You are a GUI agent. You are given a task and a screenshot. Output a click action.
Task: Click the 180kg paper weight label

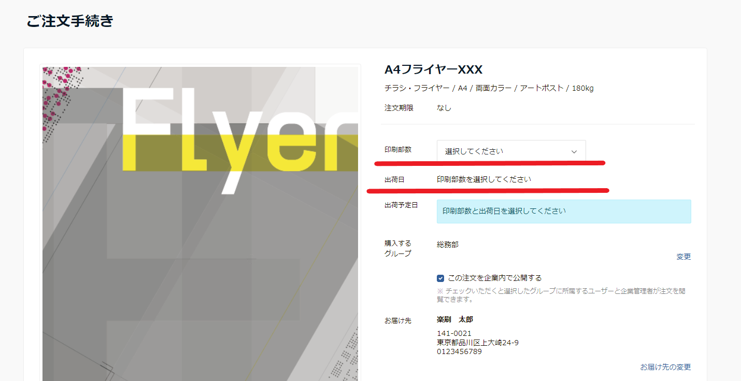(x=582, y=88)
